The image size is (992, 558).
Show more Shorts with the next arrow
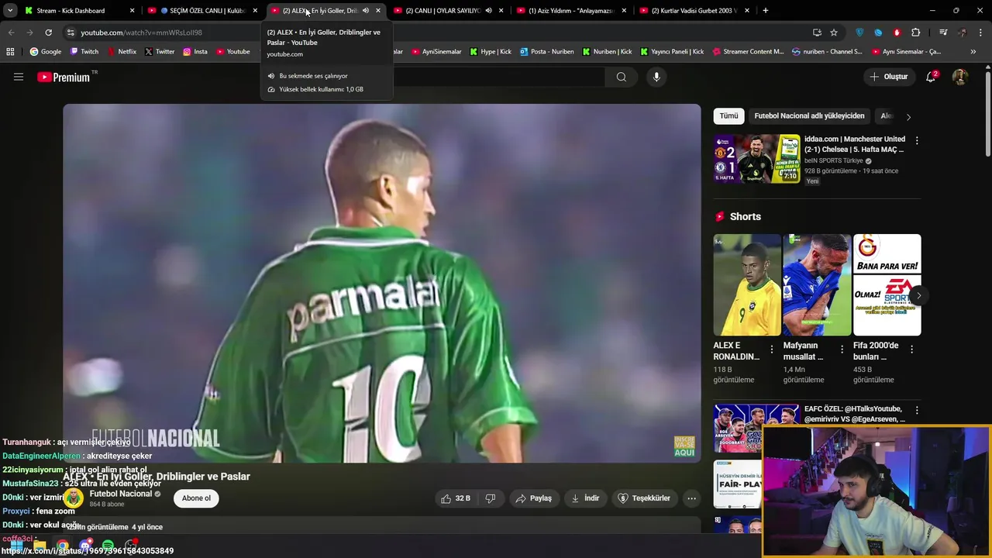(918, 295)
